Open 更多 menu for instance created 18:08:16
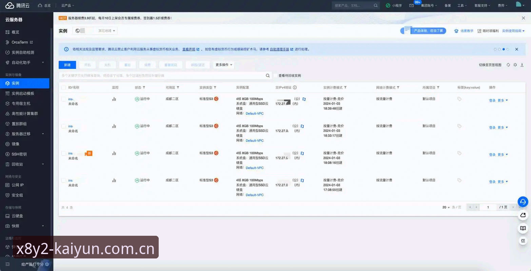This screenshot has width=531, height=271. [503, 155]
